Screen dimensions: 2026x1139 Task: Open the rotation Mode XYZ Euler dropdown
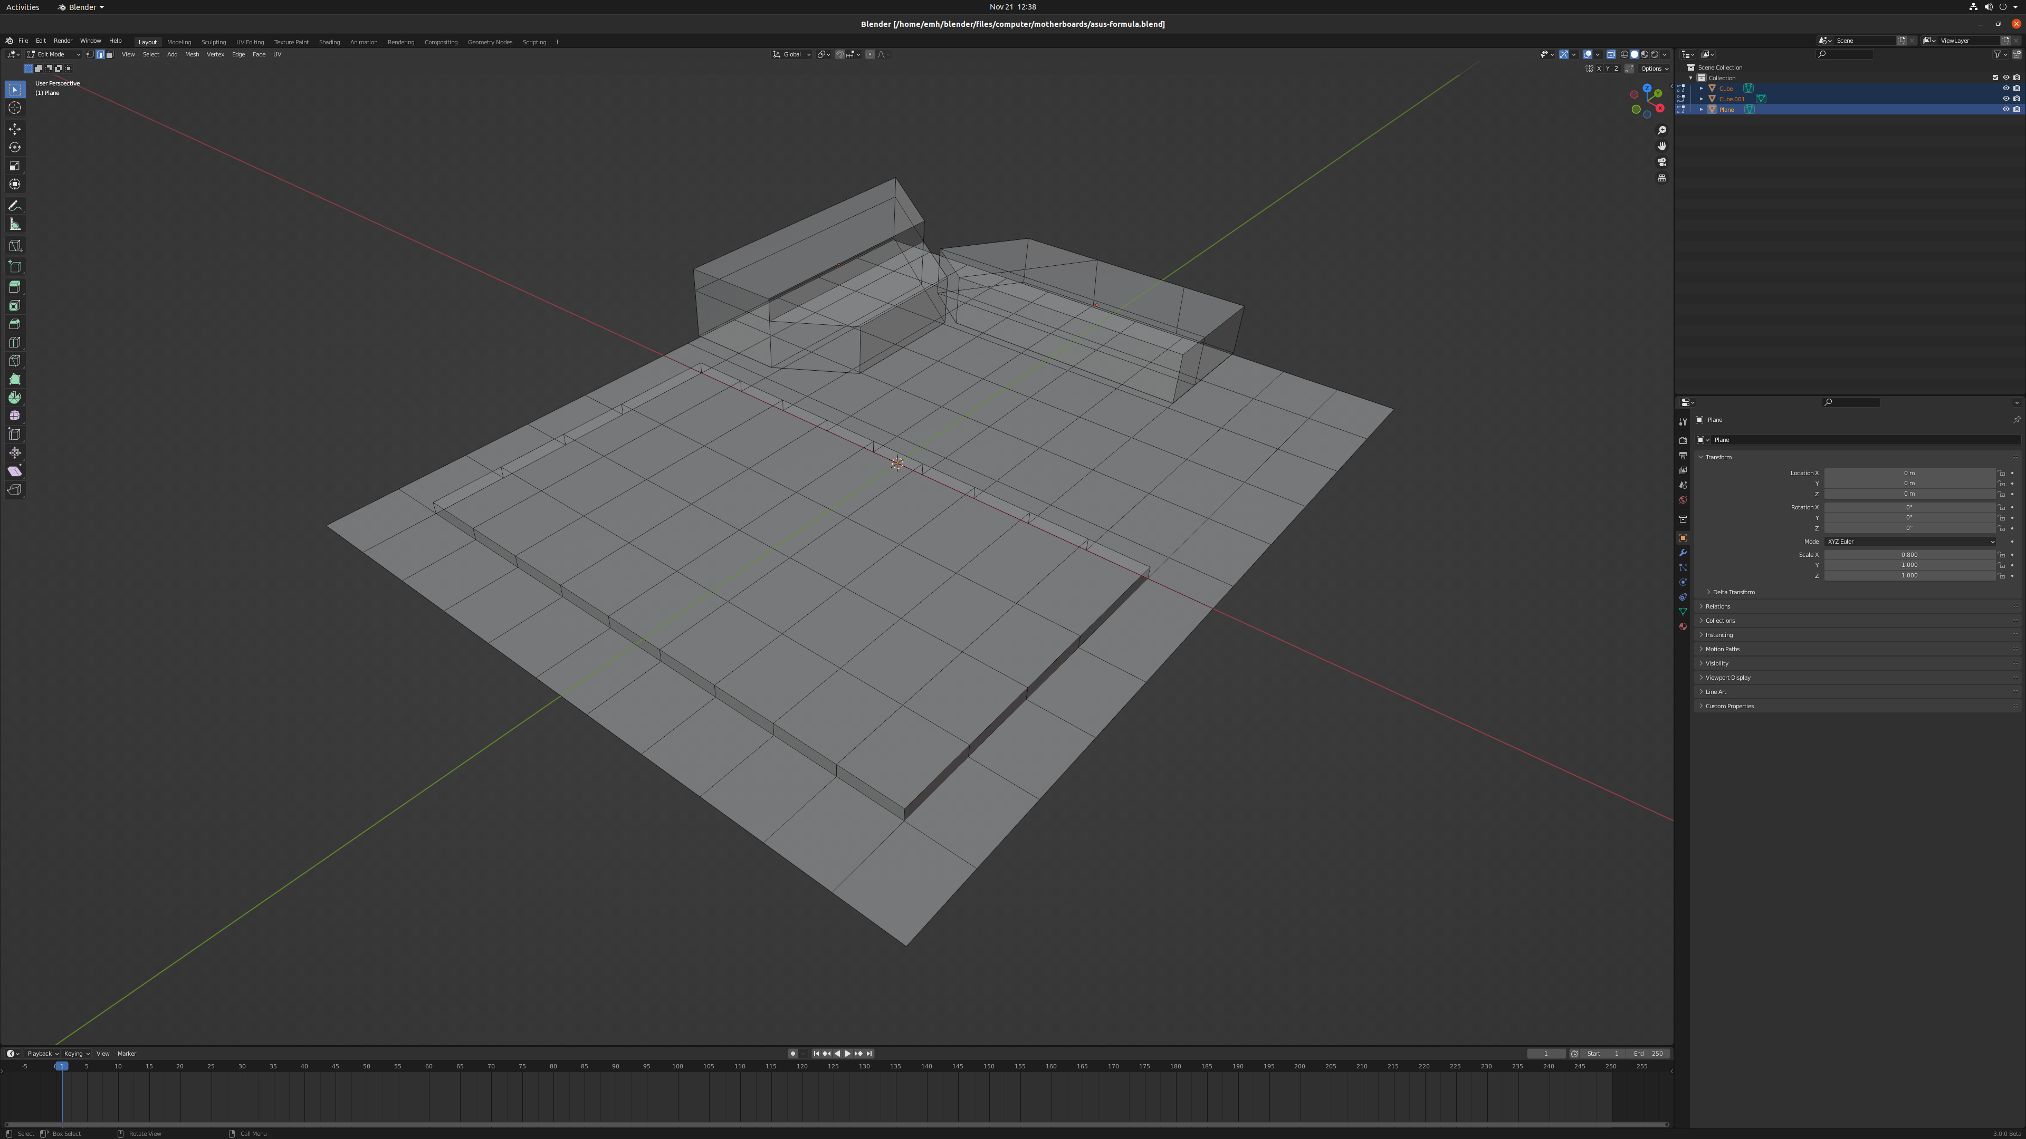tap(1909, 542)
